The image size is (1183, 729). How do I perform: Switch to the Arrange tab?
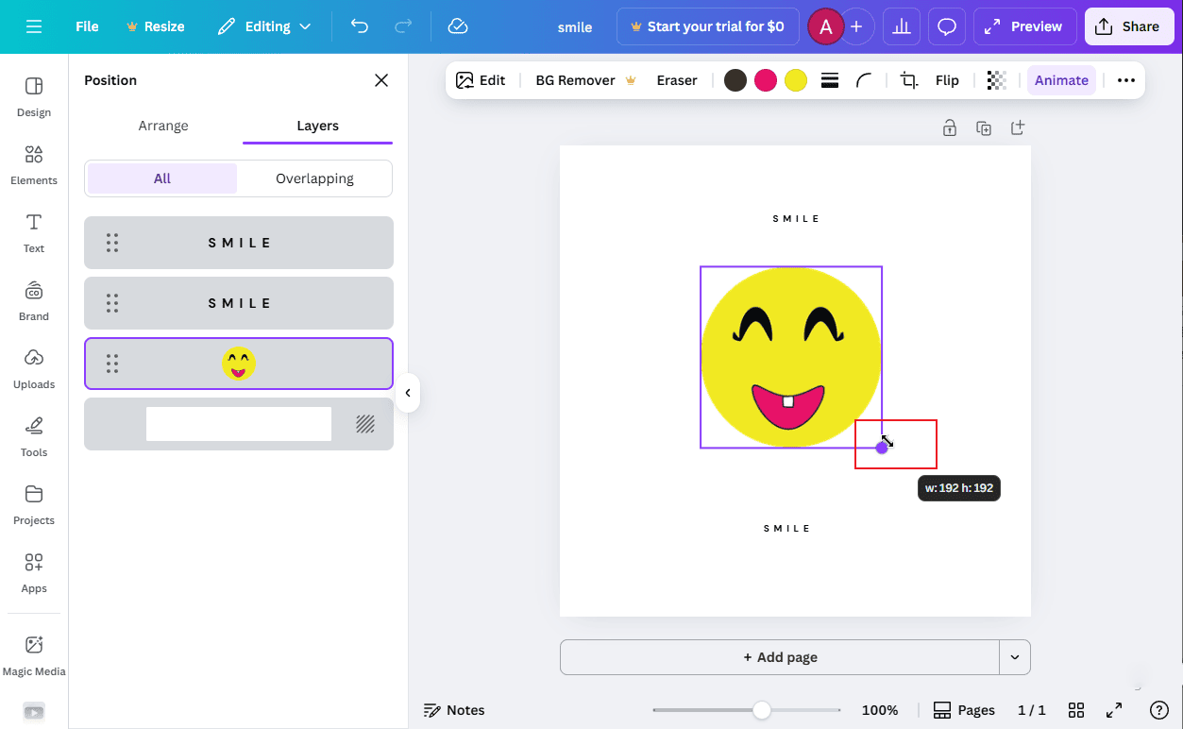[x=162, y=125]
